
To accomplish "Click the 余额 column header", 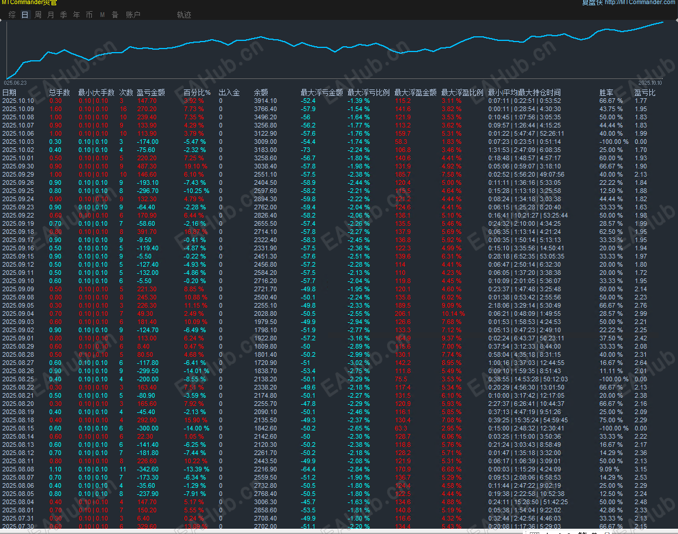I will click(x=261, y=92).
